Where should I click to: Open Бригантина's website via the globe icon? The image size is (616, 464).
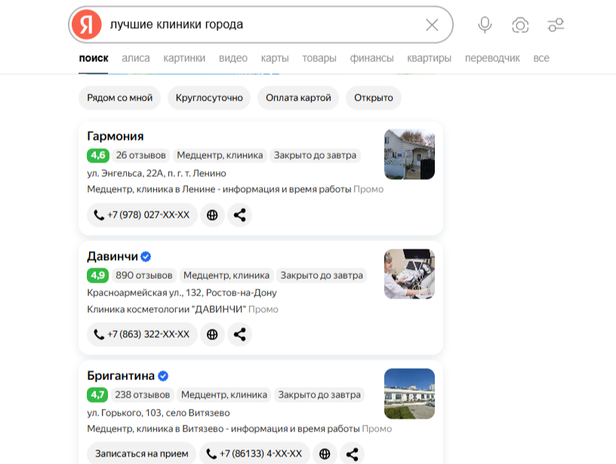325,453
